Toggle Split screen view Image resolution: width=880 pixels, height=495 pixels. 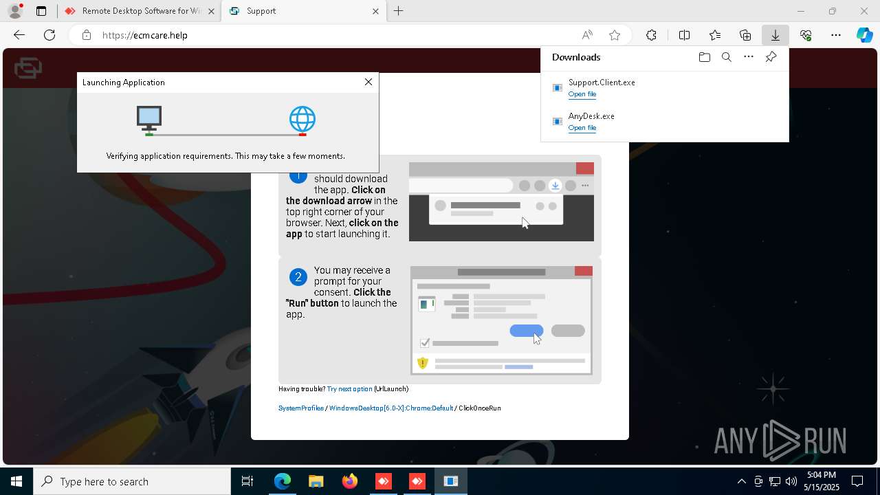684,35
